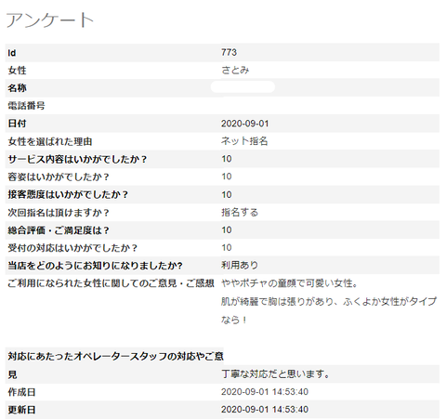Select the comment line starting 肌が綺麗で胸は張りがあり
Screen dimensions: 446x419
click(x=329, y=301)
